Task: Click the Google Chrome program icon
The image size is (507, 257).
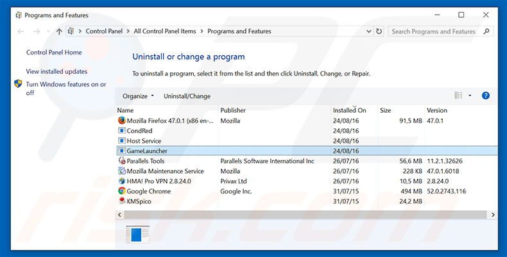Action: pyautogui.click(x=121, y=191)
